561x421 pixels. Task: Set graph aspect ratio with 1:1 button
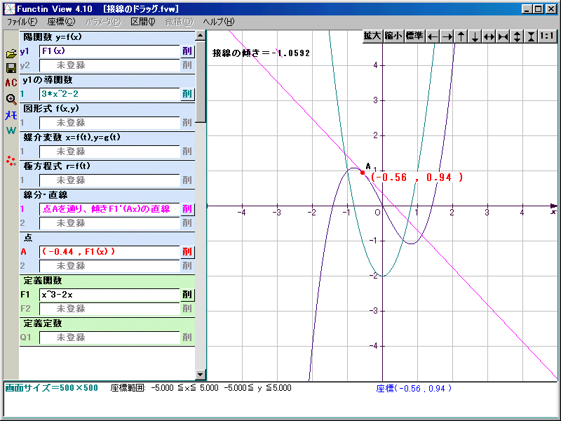pyautogui.click(x=548, y=36)
